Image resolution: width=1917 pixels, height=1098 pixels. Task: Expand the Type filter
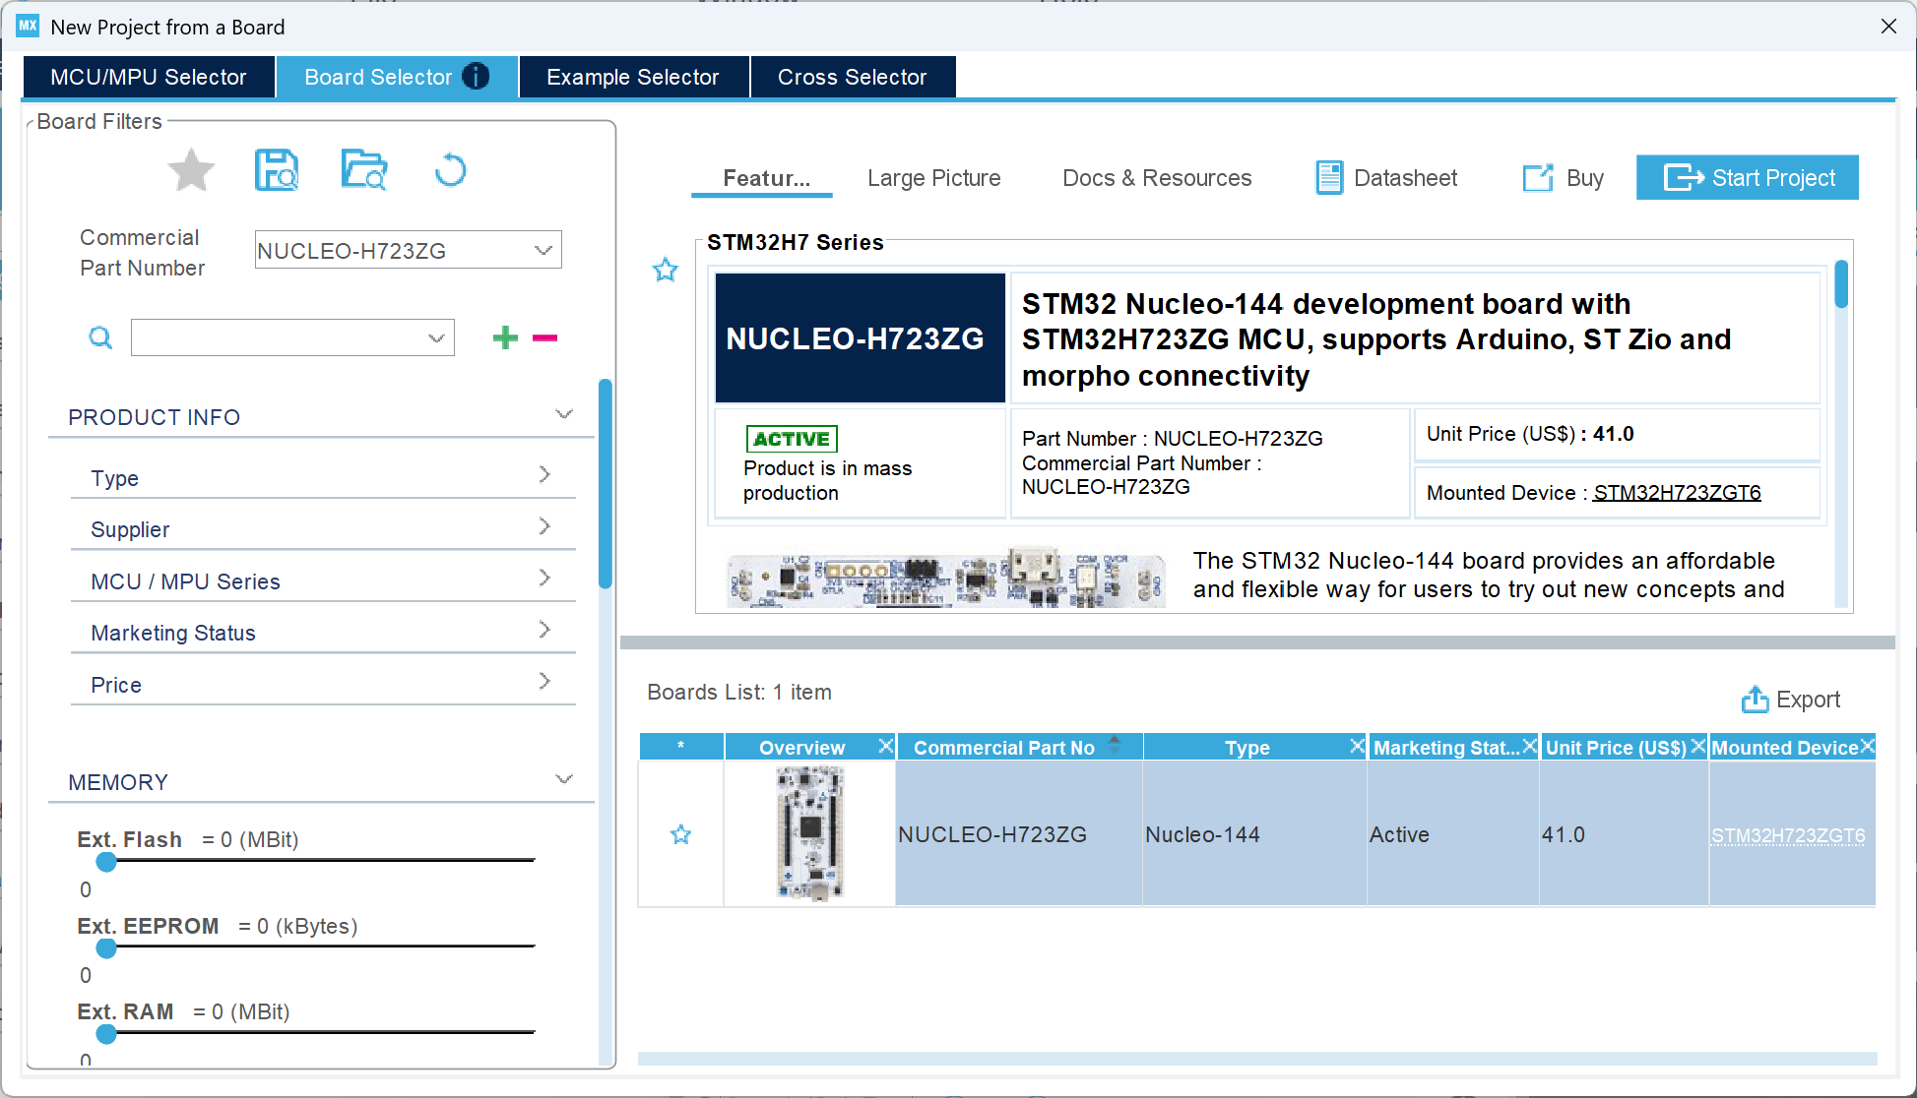click(x=544, y=475)
